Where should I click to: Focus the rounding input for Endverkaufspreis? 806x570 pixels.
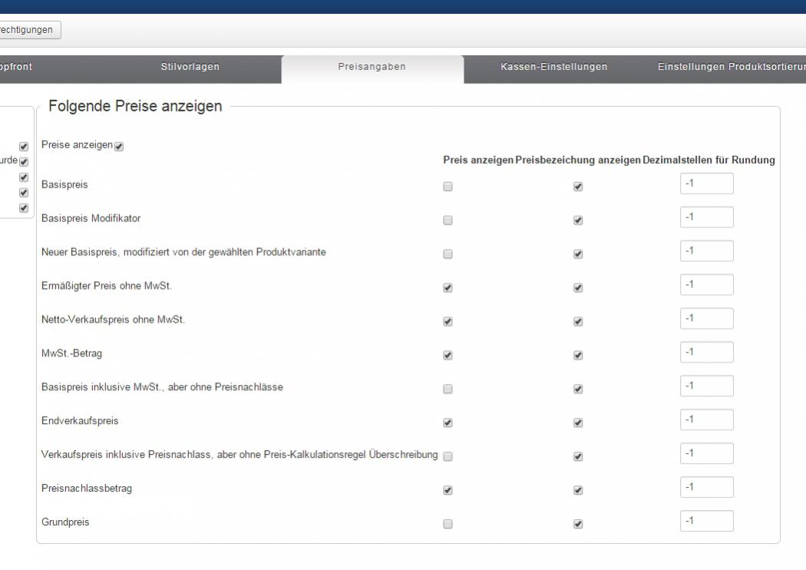coord(706,420)
